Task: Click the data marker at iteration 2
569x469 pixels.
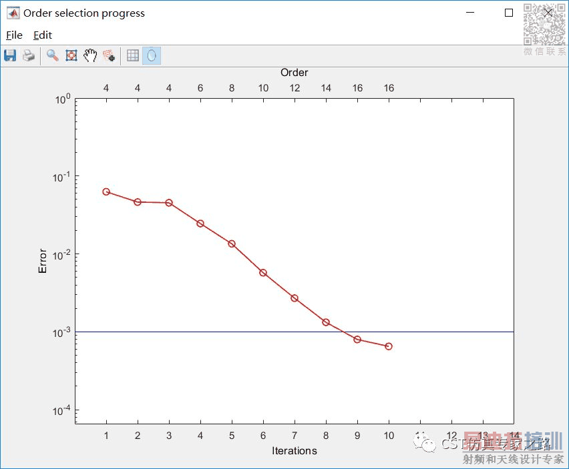Action: click(x=138, y=202)
